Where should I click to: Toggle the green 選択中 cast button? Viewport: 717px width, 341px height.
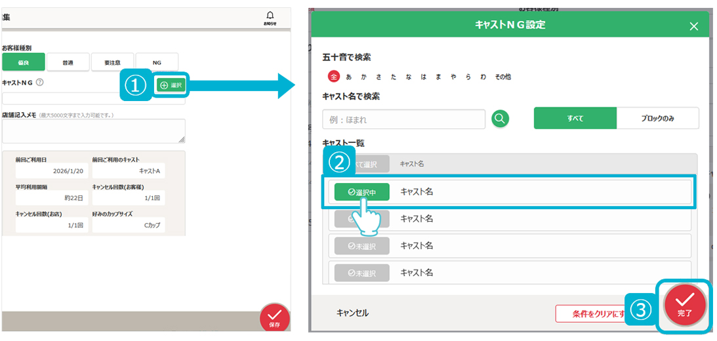[x=361, y=191]
